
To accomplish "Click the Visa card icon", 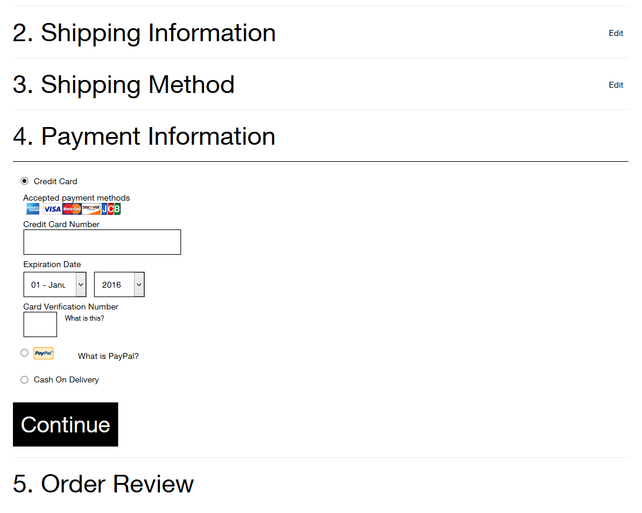I will click(x=52, y=209).
